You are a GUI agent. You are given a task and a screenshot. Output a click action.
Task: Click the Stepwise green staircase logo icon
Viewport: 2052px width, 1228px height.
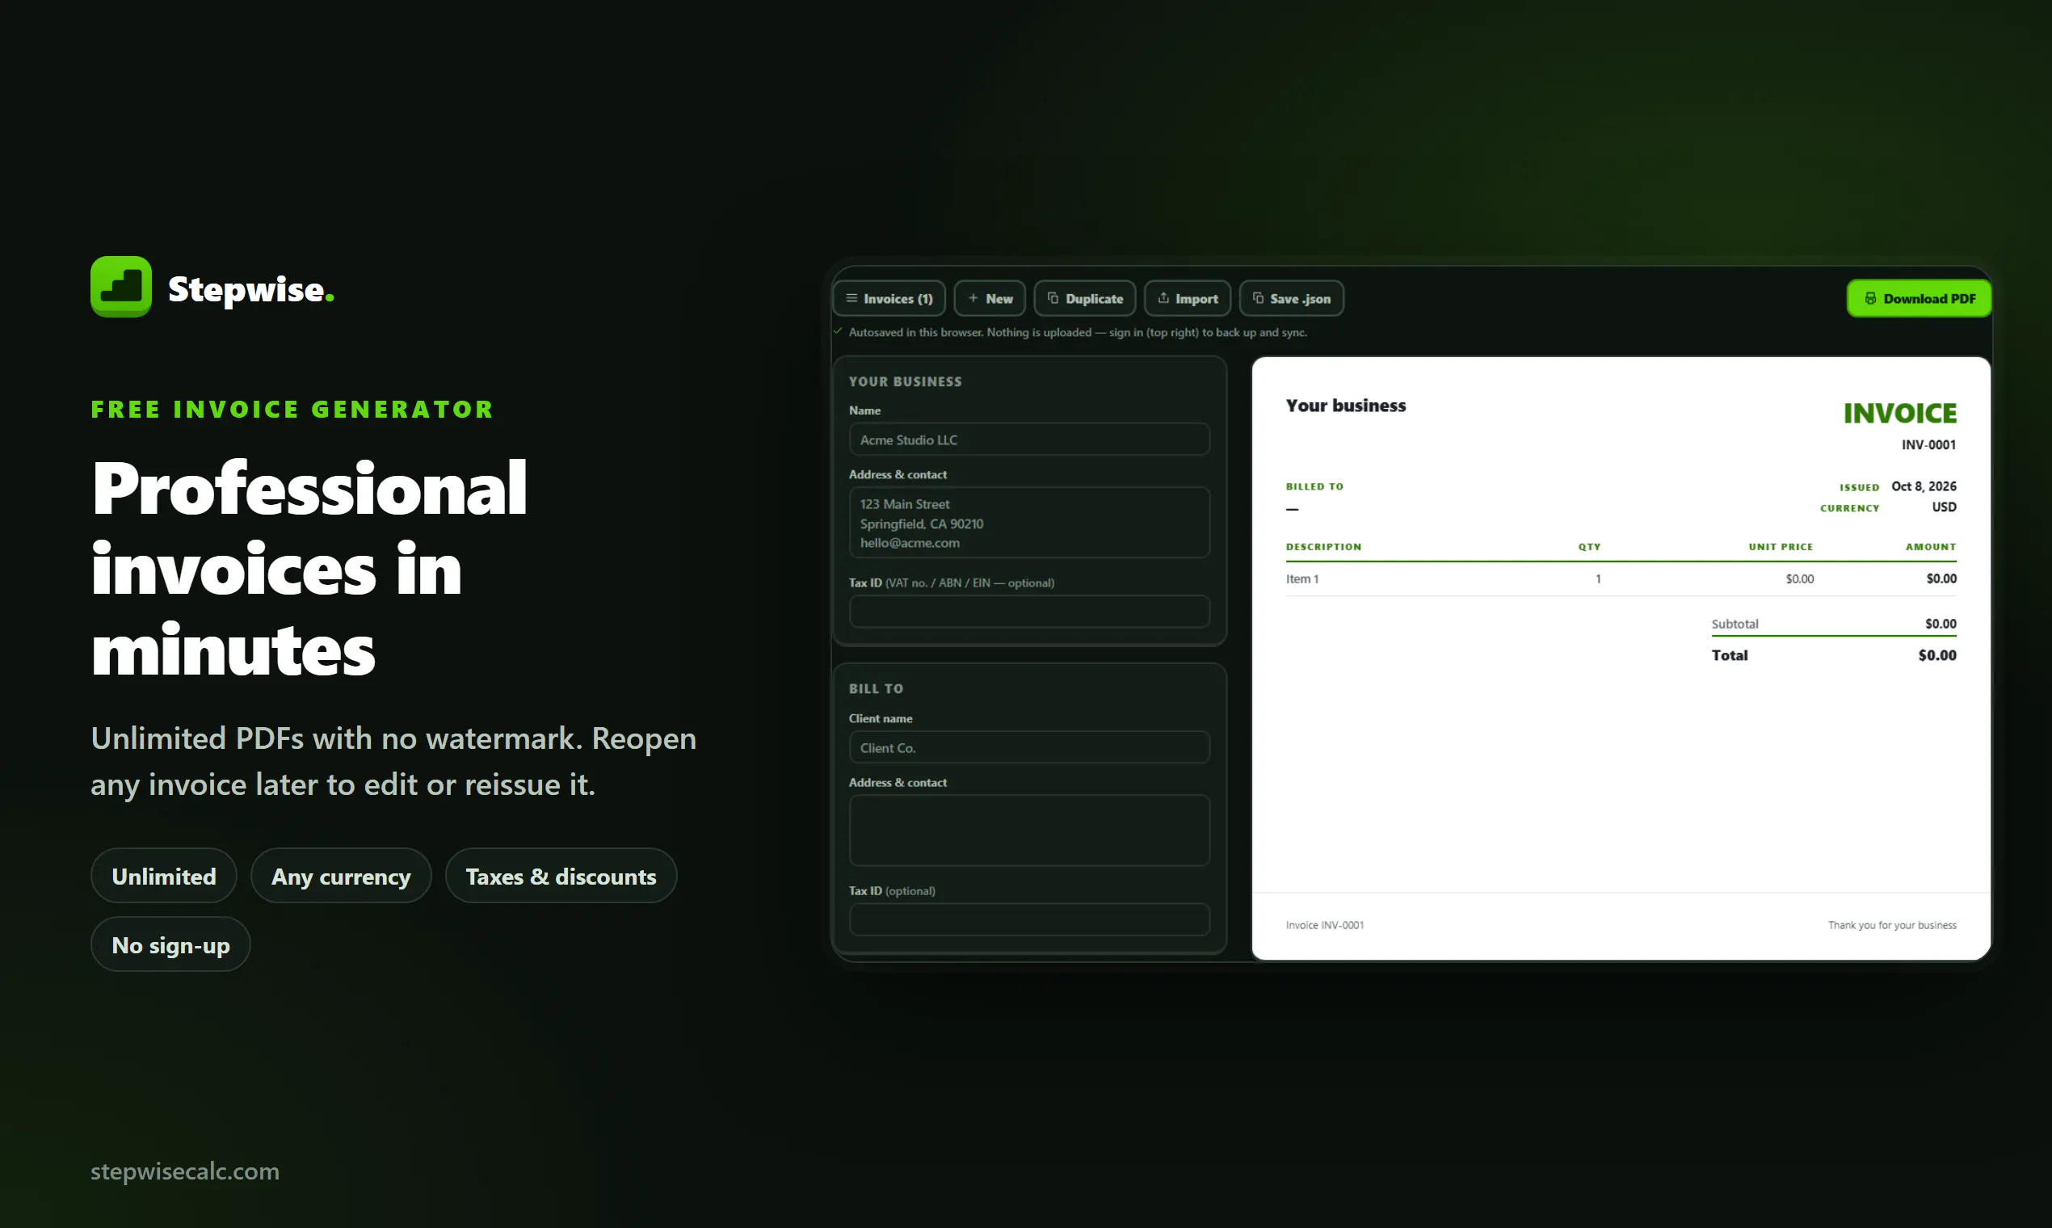coord(121,286)
